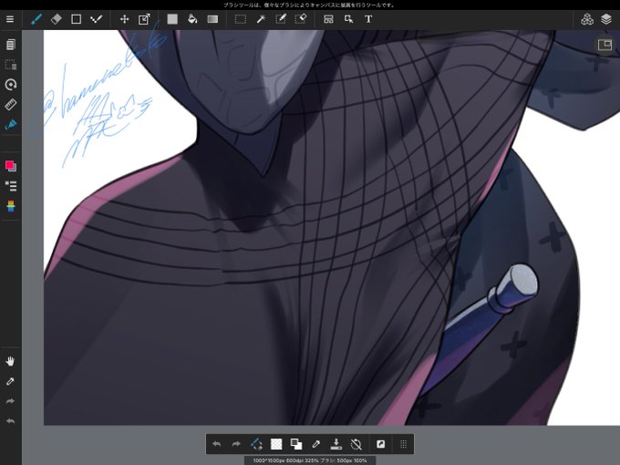Image resolution: width=620 pixels, height=465 pixels.
Task: Click Redo in bottom shortcut bar
Action: pos(236,444)
